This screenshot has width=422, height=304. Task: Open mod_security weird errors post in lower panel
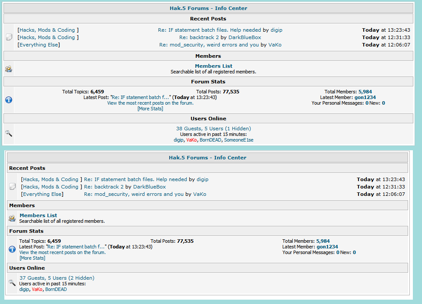coord(134,194)
